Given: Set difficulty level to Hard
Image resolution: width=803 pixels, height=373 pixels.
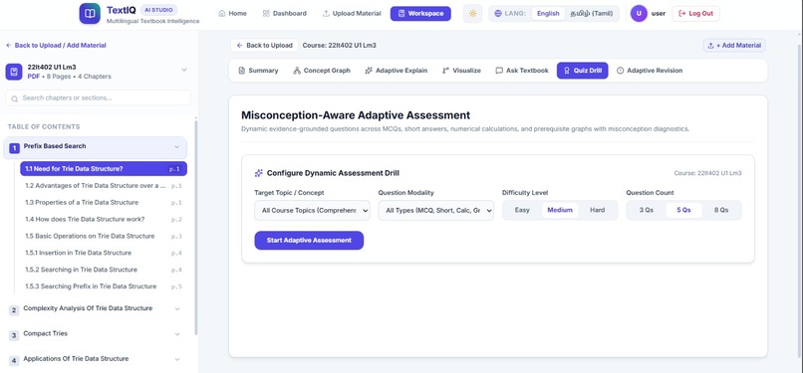Looking at the screenshot, I should coord(597,210).
